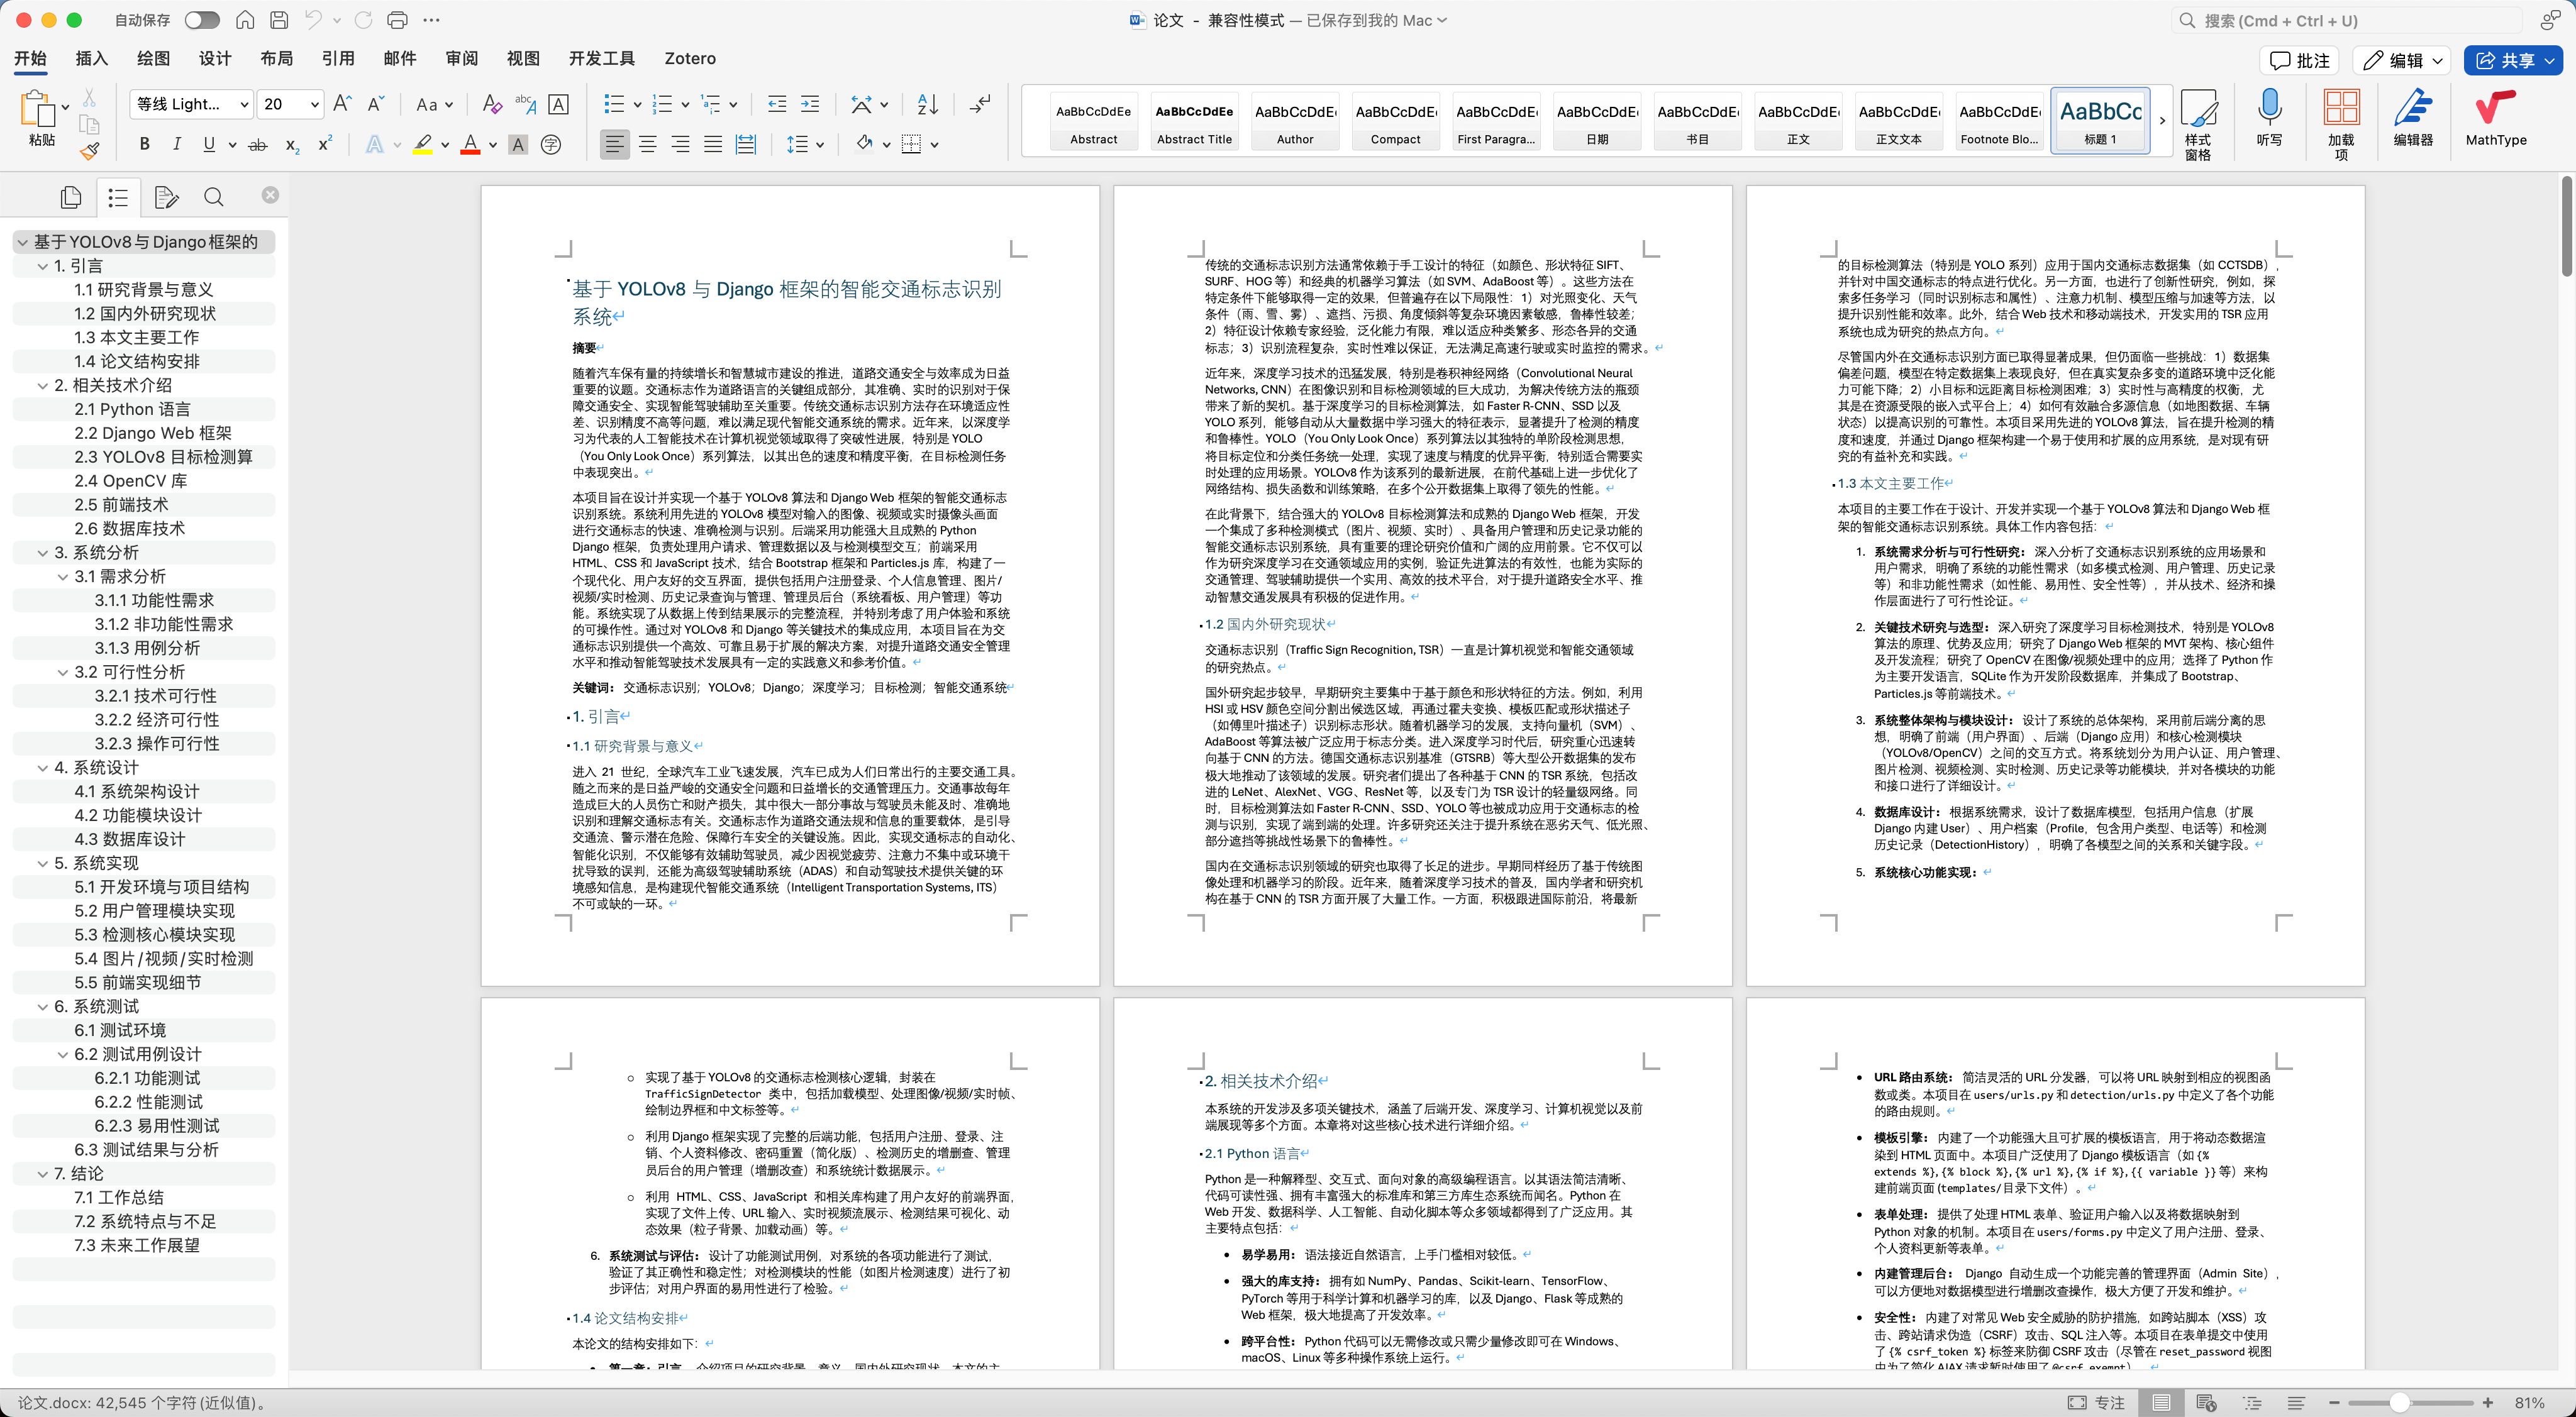The image size is (2576, 1417).
Task: Expand the styles gallery arrow
Action: 2162,121
